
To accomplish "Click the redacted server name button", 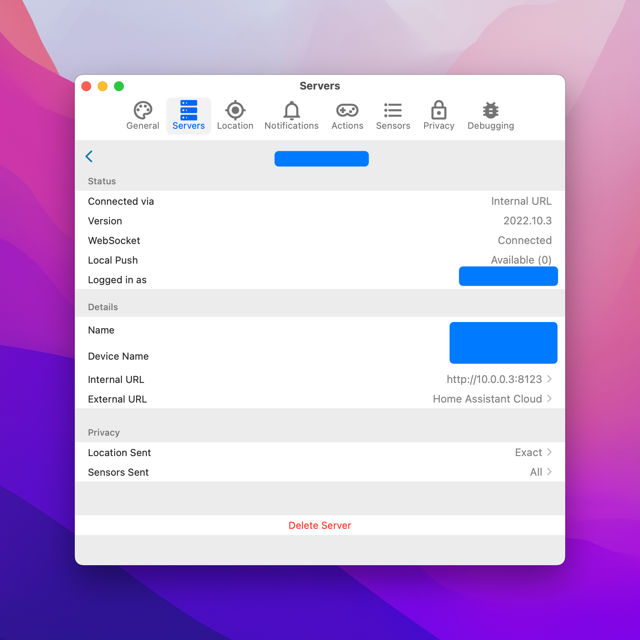I will (x=321, y=159).
